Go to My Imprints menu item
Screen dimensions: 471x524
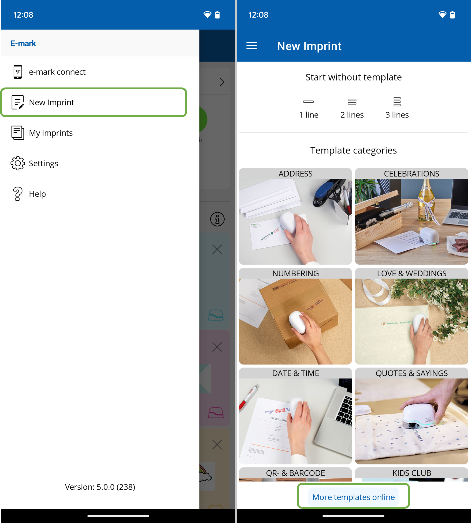51,133
